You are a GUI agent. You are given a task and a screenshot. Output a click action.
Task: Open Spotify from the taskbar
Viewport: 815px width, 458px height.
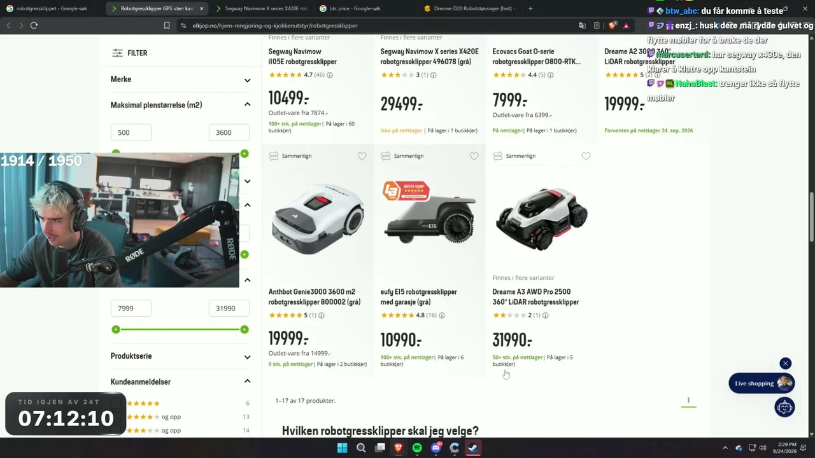coord(417,448)
